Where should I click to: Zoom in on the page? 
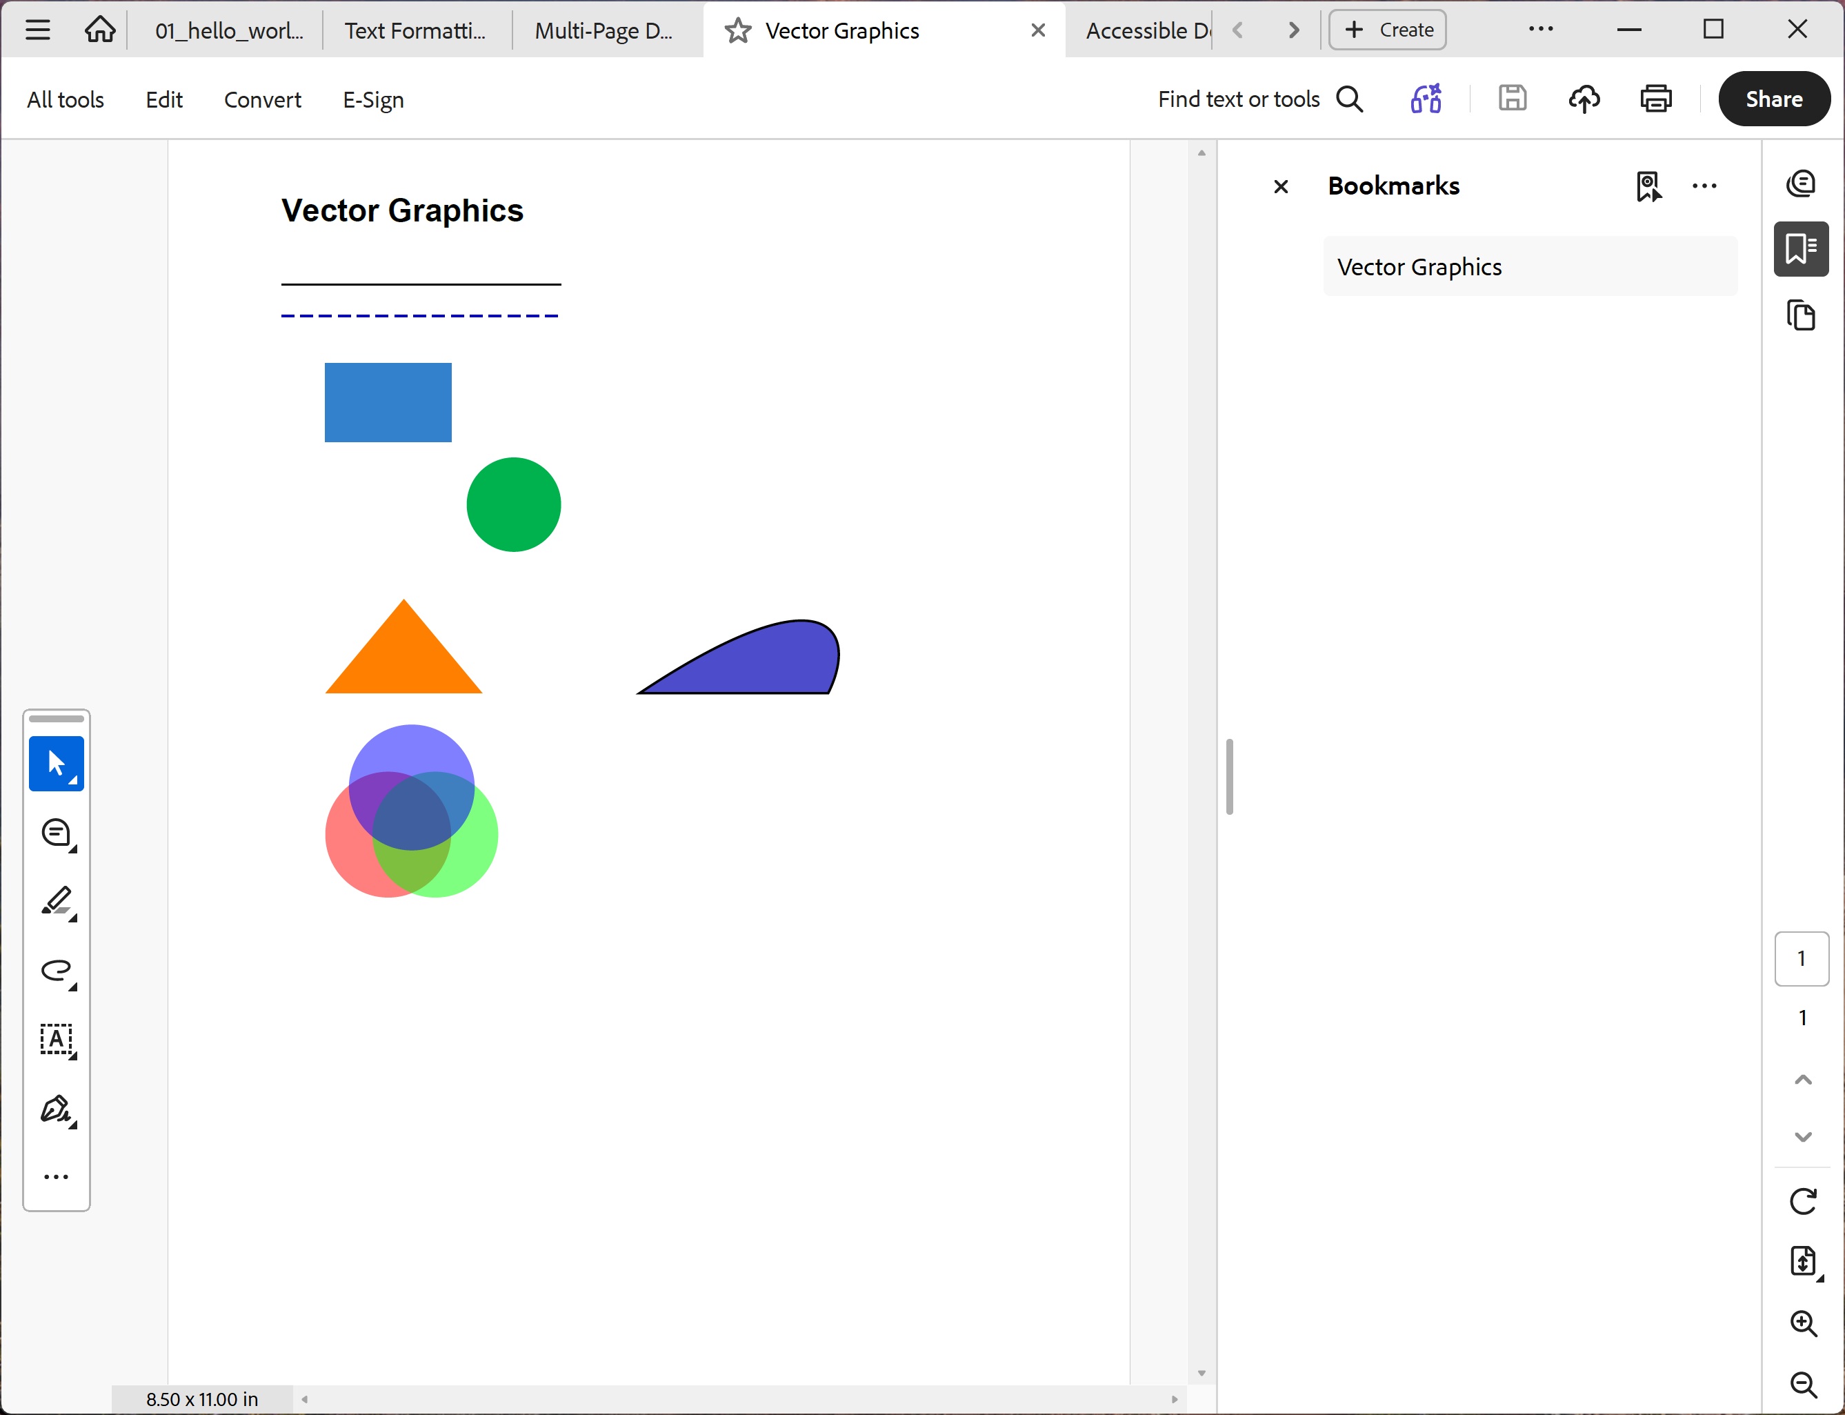(1803, 1323)
